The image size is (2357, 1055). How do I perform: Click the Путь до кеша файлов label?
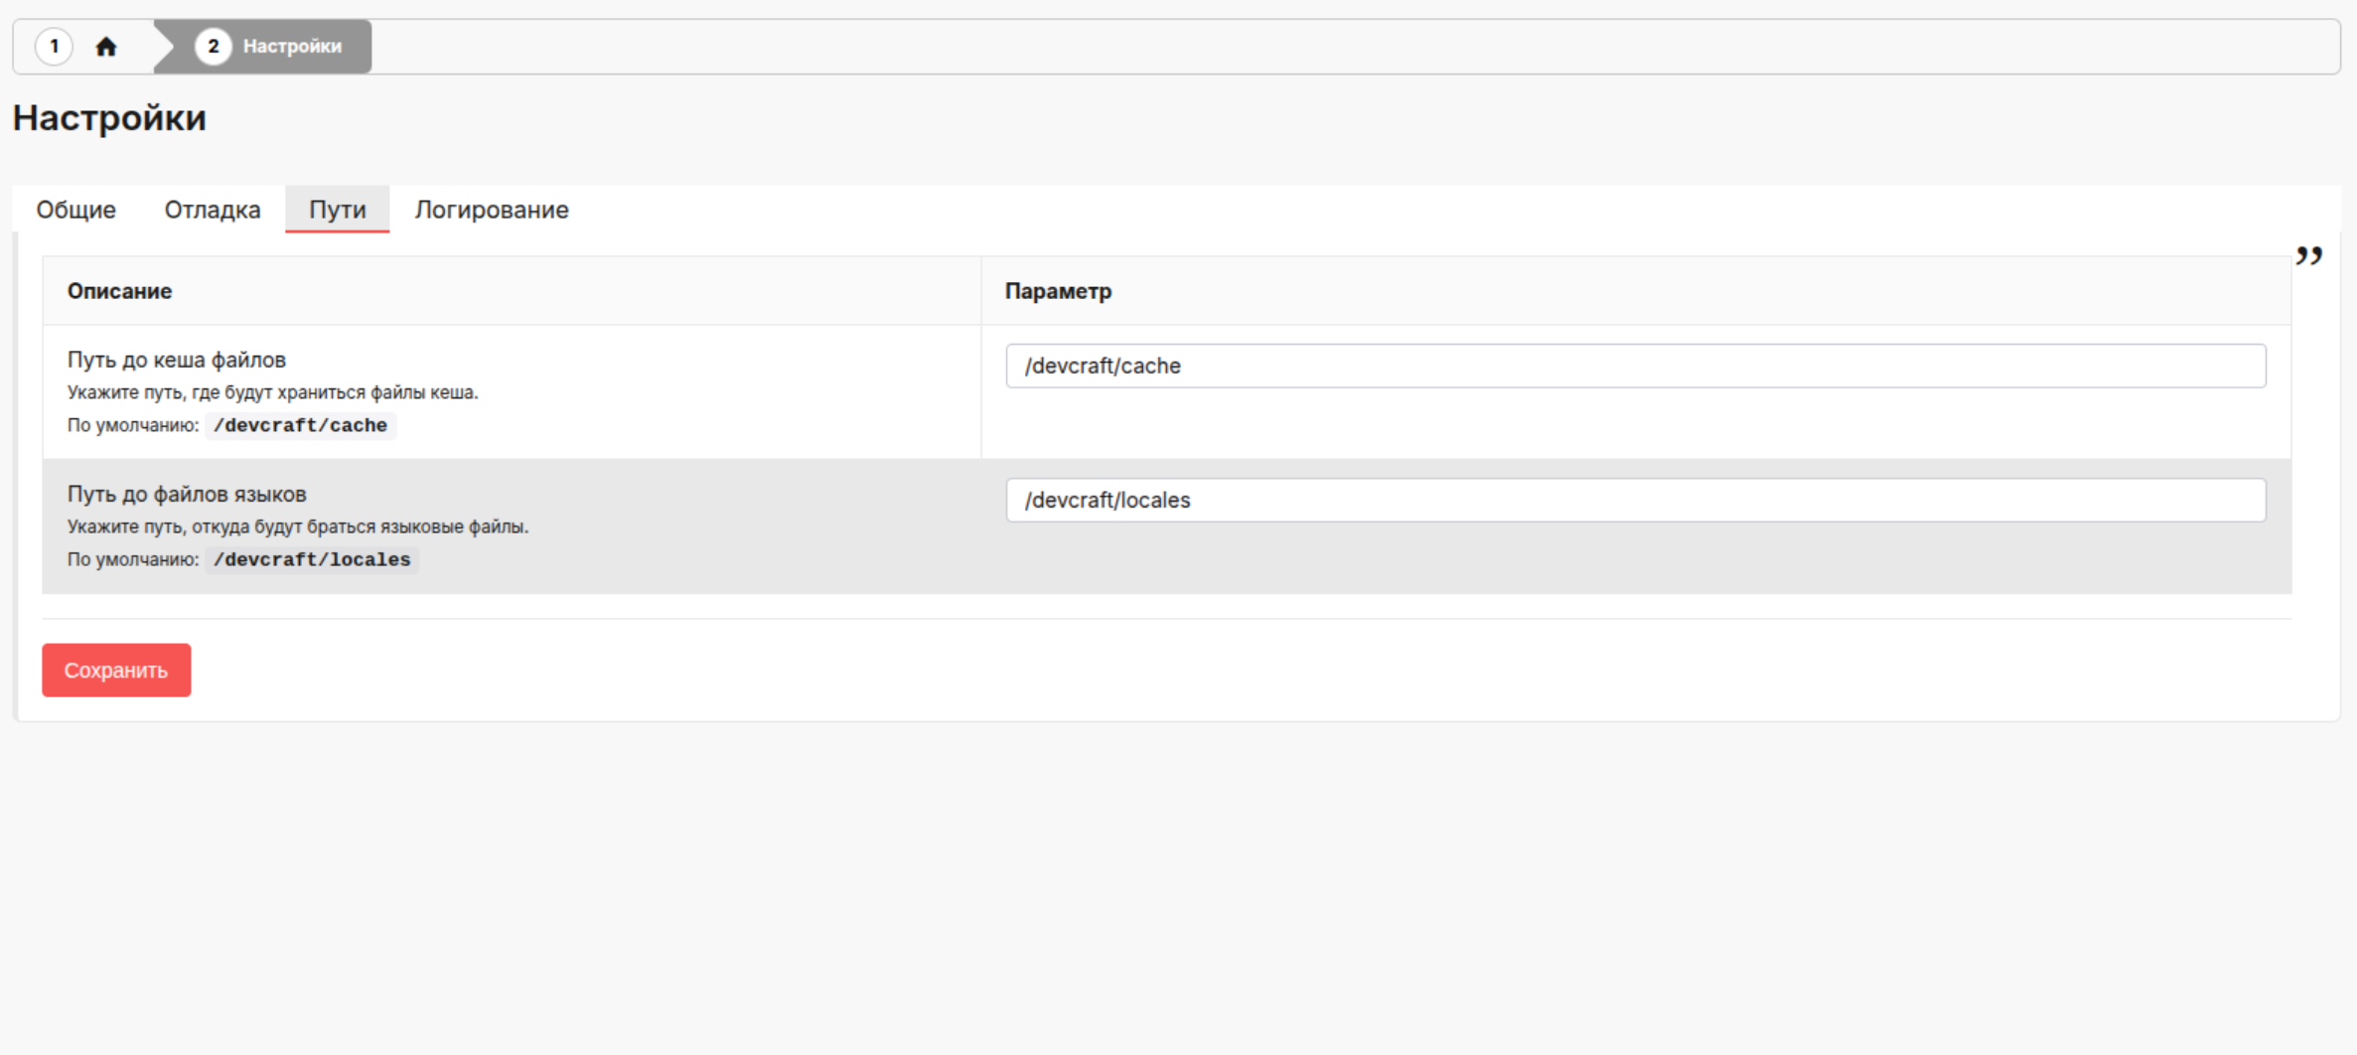coord(177,360)
